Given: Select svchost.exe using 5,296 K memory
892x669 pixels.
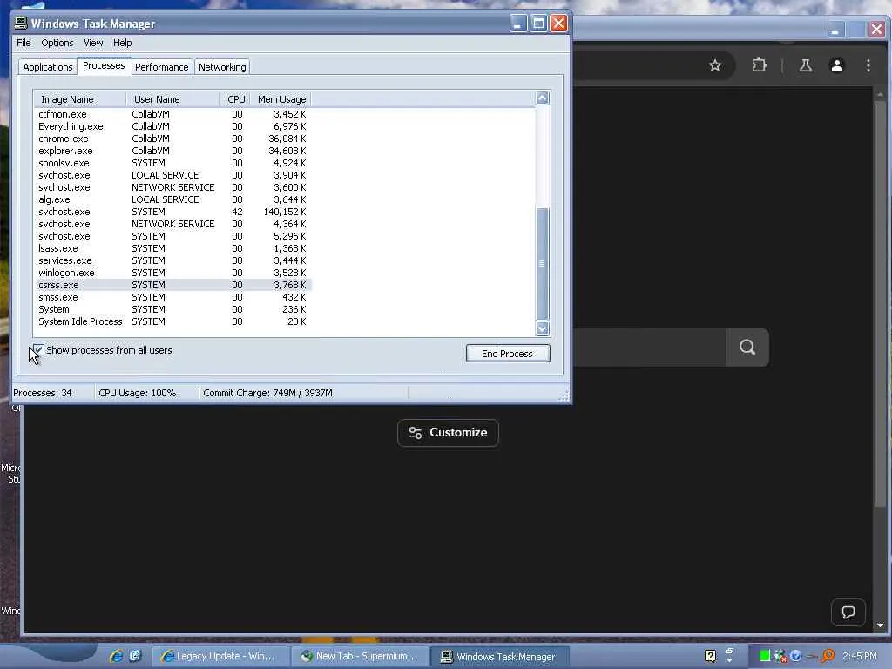Looking at the screenshot, I should (172, 236).
